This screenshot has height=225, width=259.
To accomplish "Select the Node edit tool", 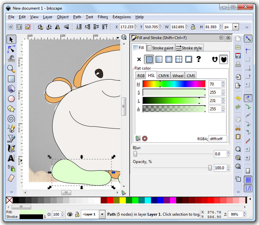I will point(11,49).
